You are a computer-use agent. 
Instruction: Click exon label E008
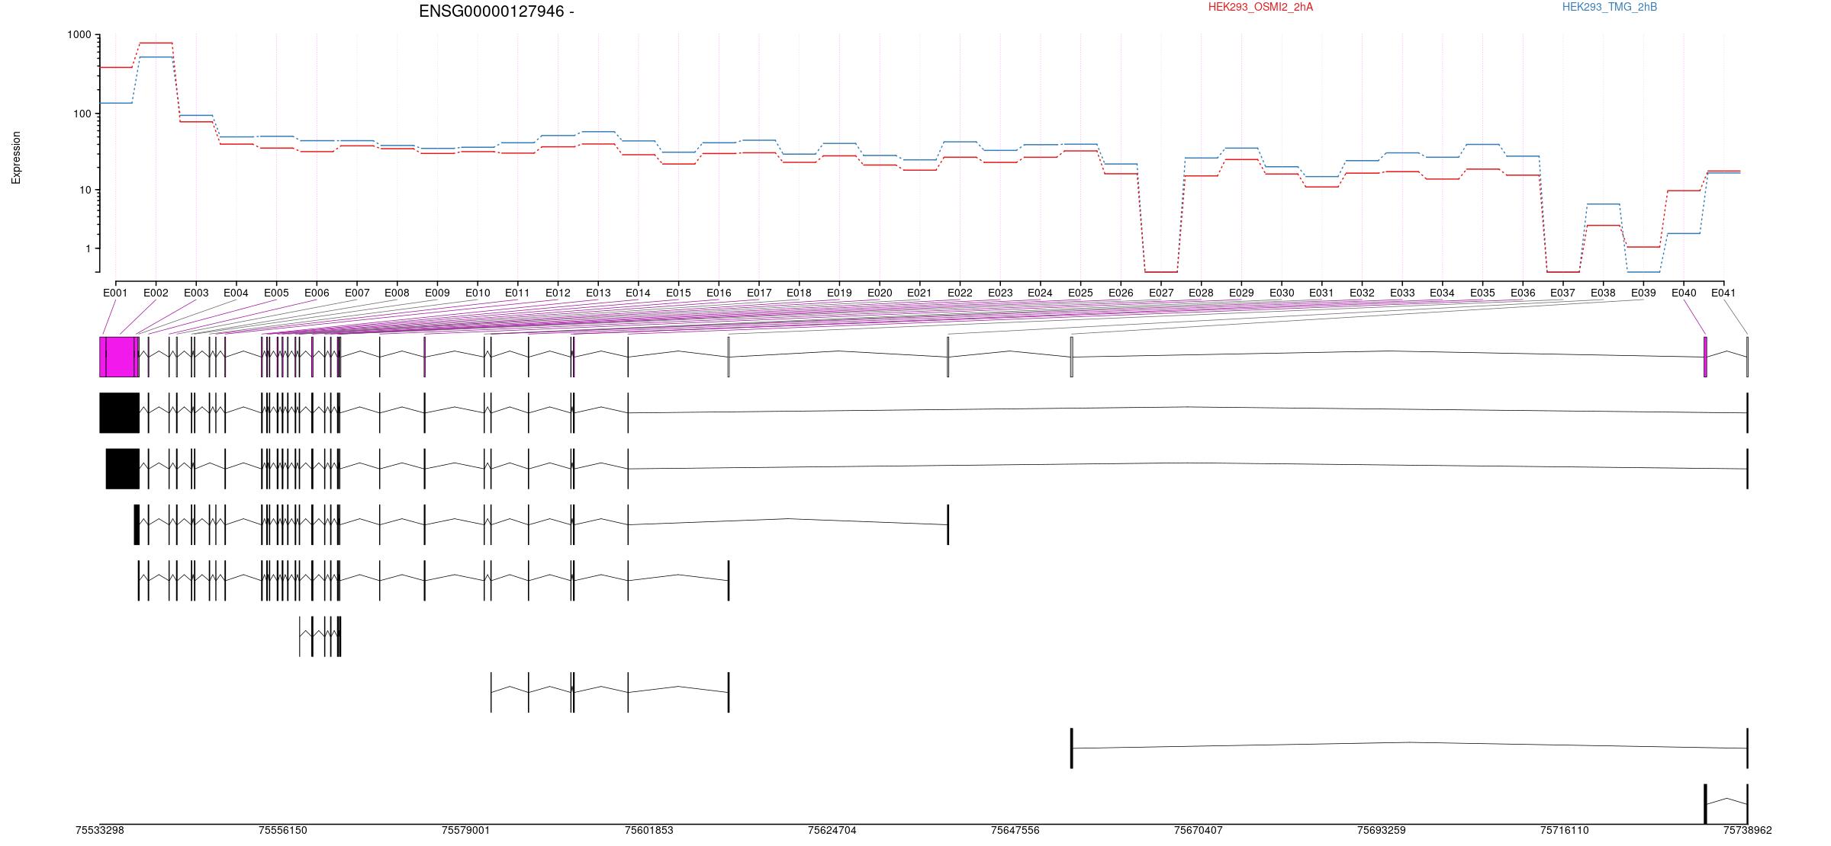click(397, 293)
